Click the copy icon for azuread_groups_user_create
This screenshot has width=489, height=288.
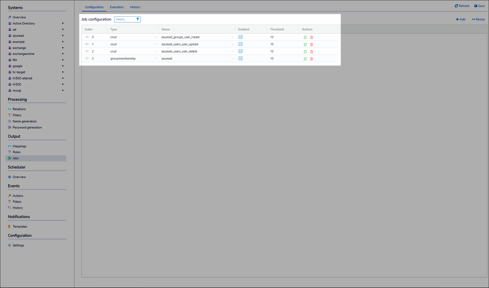(x=305, y=37)
